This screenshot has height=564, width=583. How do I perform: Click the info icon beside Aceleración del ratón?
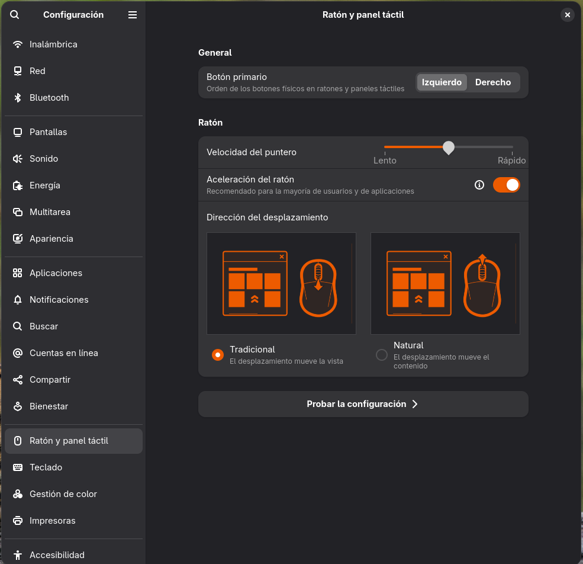pos(479,185)
